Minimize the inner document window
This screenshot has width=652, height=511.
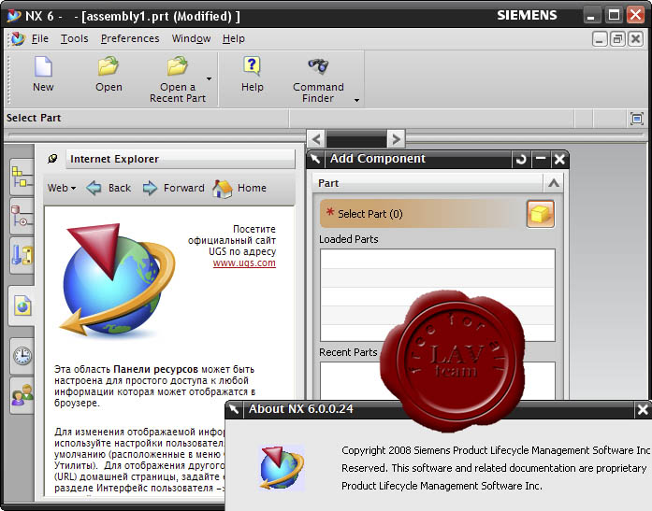click(x=600, y=39)
